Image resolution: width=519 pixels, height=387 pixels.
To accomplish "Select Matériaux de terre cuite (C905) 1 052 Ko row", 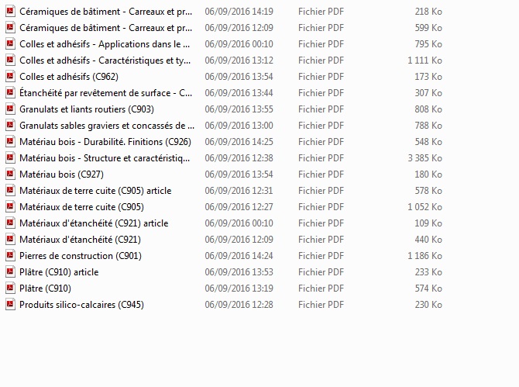I will pos(224,207).
